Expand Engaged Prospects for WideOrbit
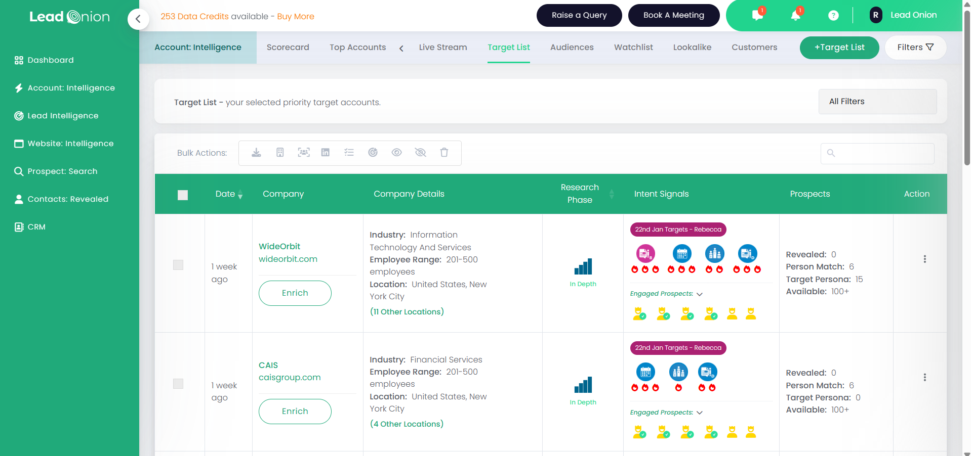 point(700,294)
